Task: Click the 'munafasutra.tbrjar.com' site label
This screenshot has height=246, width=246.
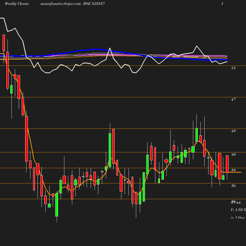Action: (61, 4)
